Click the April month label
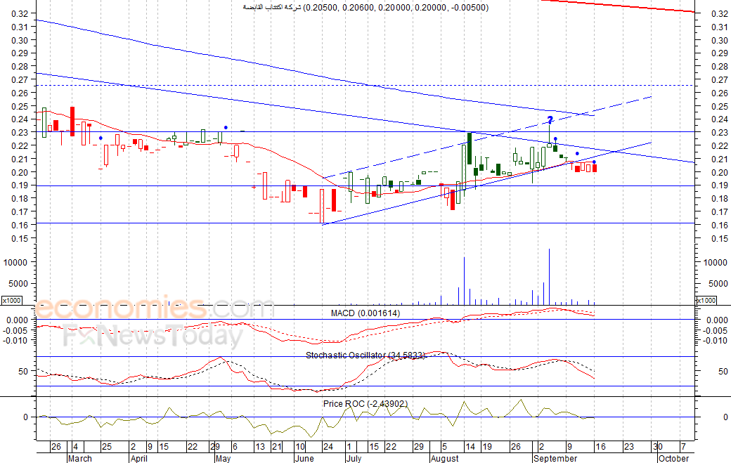The image size is (731, 463). pyautogui.click(x=139, y=458)
